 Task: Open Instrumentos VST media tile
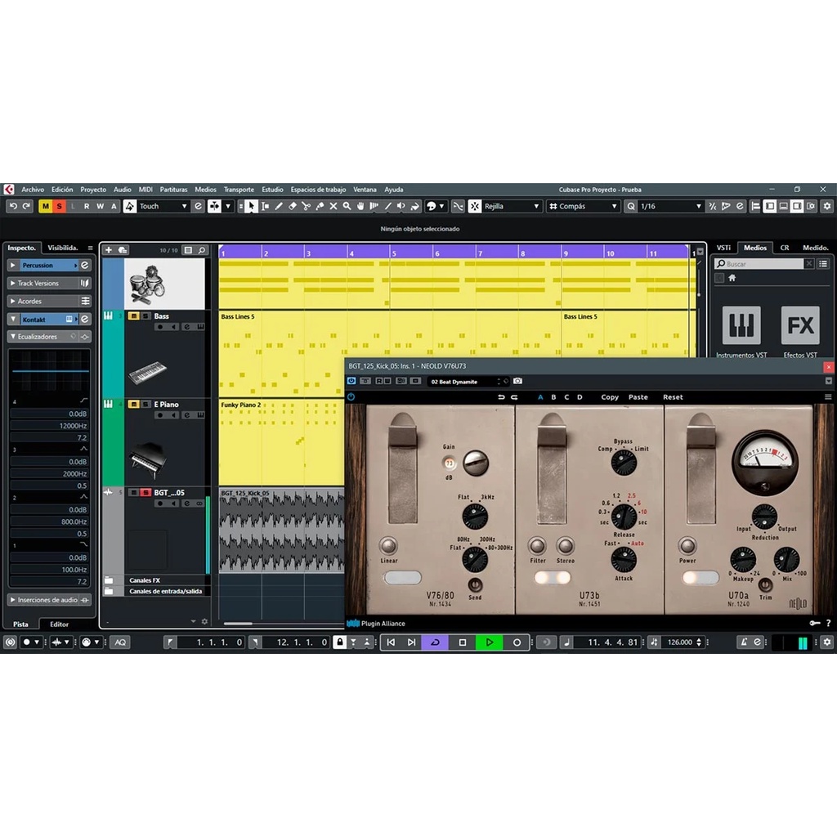741,332
